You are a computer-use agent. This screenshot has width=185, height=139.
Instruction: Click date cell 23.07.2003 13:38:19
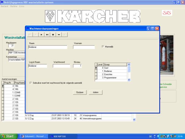(x=61, y=115)
